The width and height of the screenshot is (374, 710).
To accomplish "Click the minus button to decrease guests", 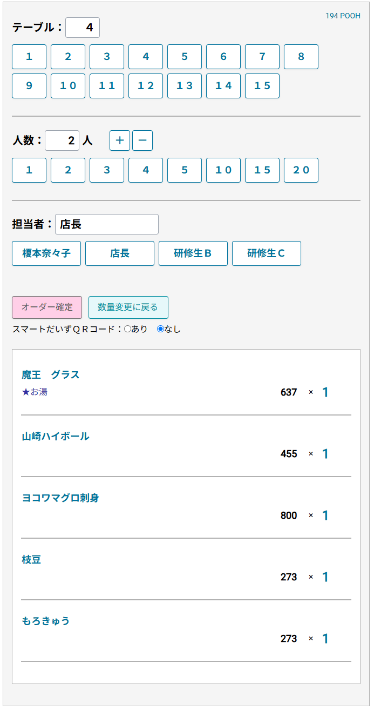I will [142, 140].
